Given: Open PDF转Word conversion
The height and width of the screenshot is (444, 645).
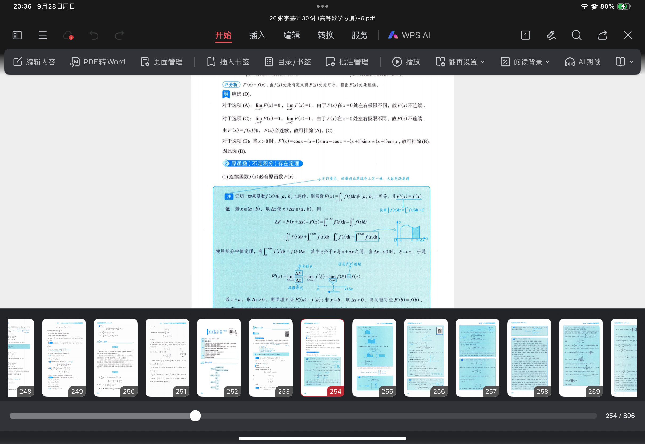Looking at the screenshot, I should (98, 62).
